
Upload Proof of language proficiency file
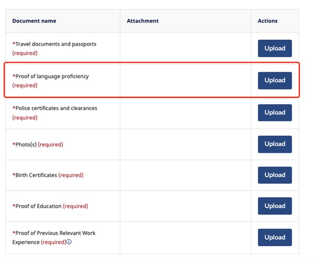(274, 80)
